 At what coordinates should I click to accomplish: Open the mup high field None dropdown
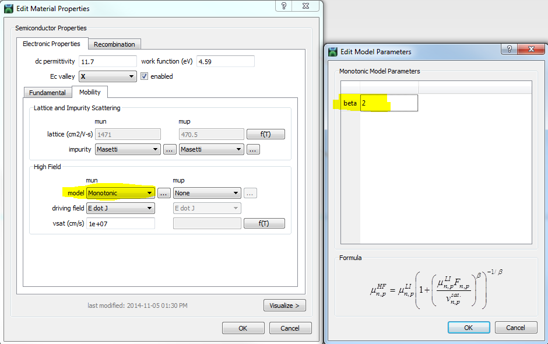pos(207,193)
